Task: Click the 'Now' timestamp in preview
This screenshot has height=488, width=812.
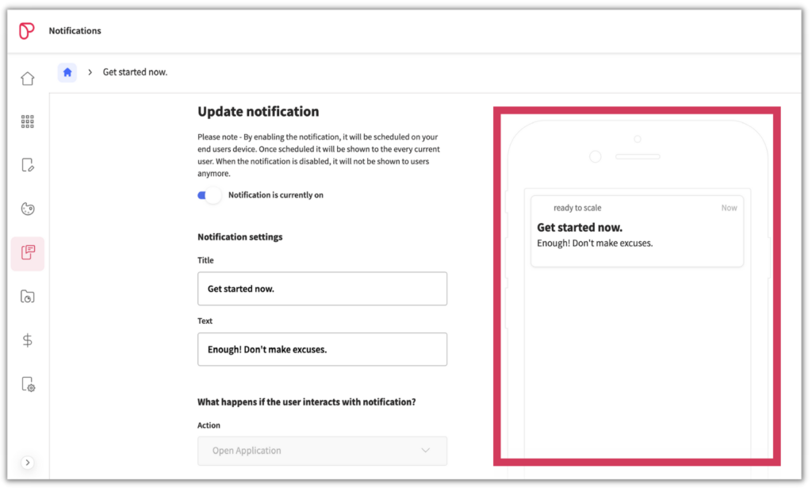Action: tap(730, 208)
